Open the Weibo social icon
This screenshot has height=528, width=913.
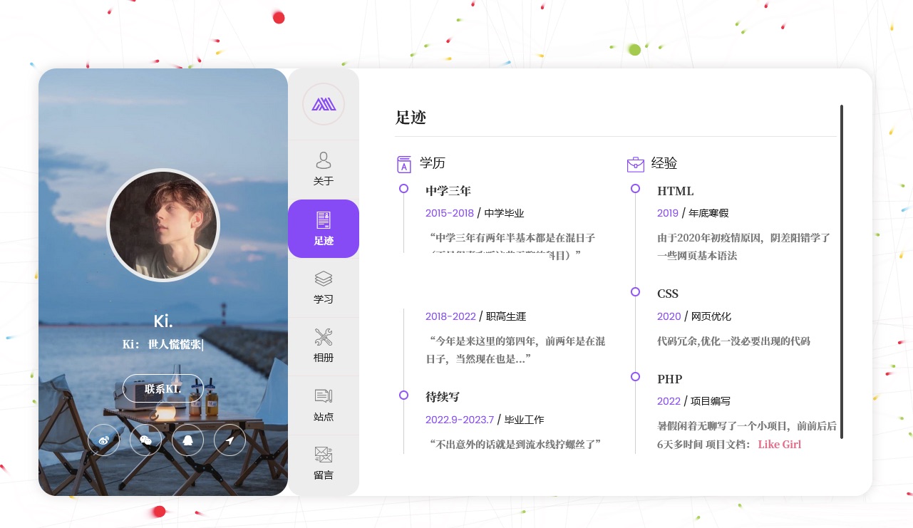[103, 440]
